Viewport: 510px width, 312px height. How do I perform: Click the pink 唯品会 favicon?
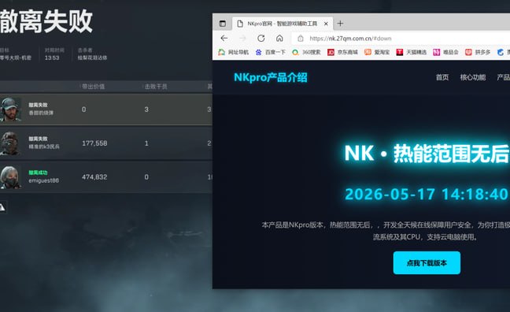(x=437, y=52)
